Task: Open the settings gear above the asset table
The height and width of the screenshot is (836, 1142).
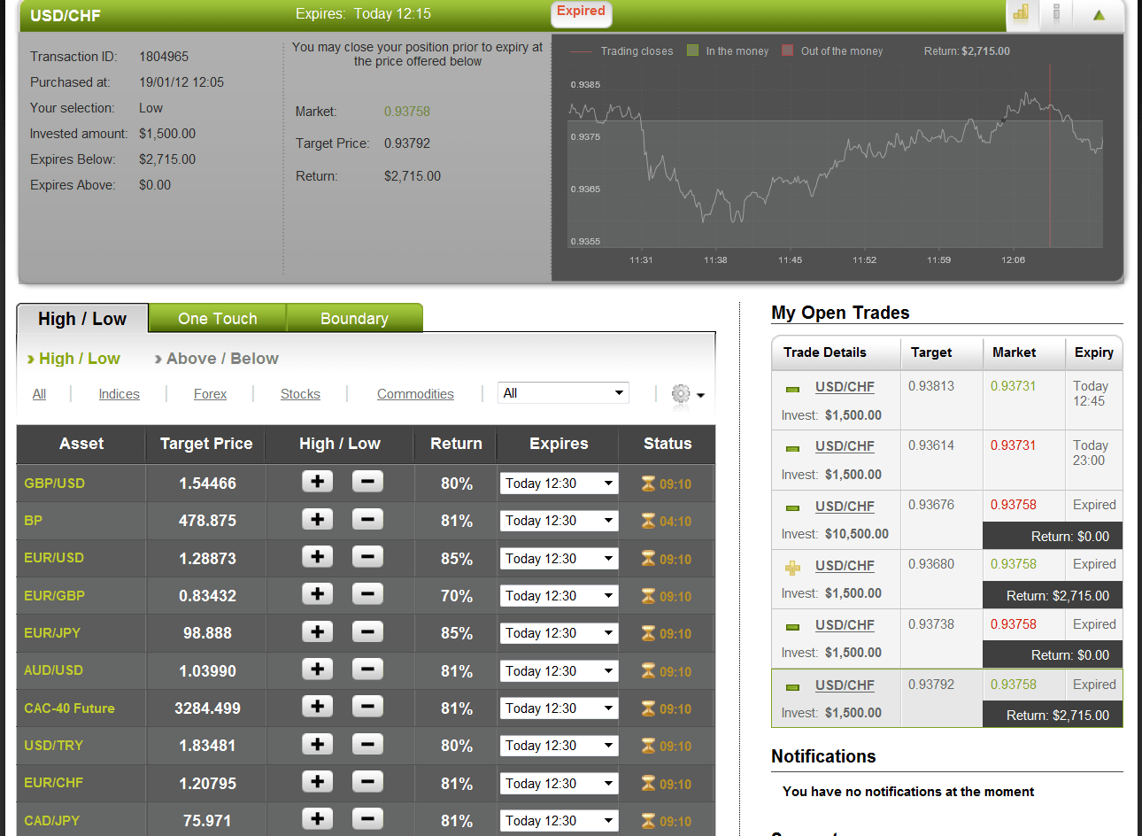Action: click(680, 393)
